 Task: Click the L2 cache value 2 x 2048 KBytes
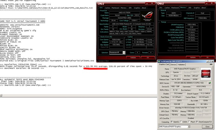pyautogui.click(x=139, y=45)
